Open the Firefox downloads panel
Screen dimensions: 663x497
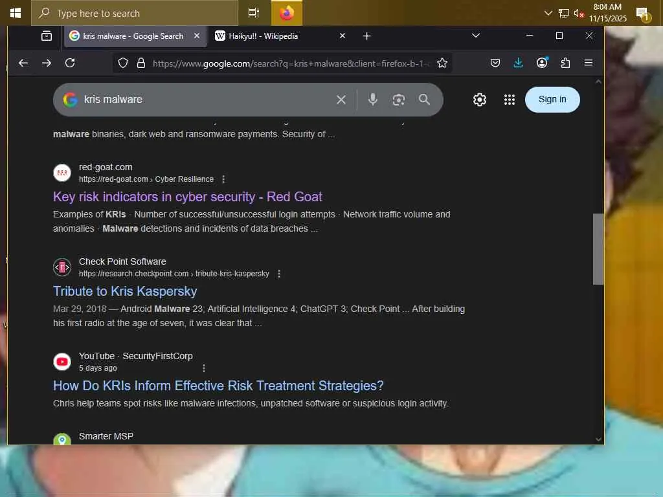coord(519,63)
